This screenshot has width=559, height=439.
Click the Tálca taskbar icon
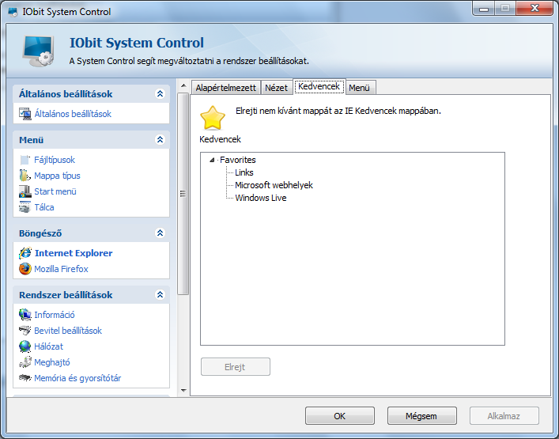coord(25,207)
